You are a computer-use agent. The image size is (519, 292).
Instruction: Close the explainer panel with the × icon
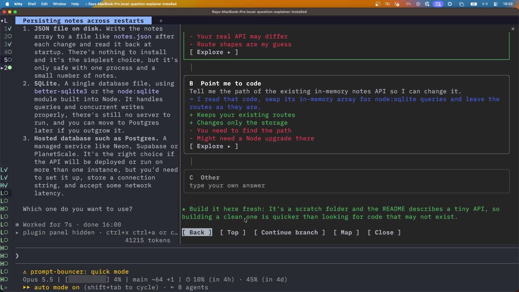point(513,29)
